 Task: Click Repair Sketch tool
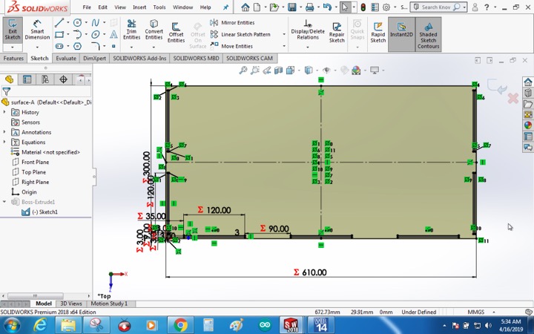(x=337, y=33)
